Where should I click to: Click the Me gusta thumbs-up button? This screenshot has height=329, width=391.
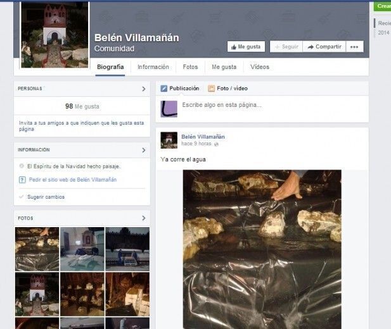click(246, 47)
